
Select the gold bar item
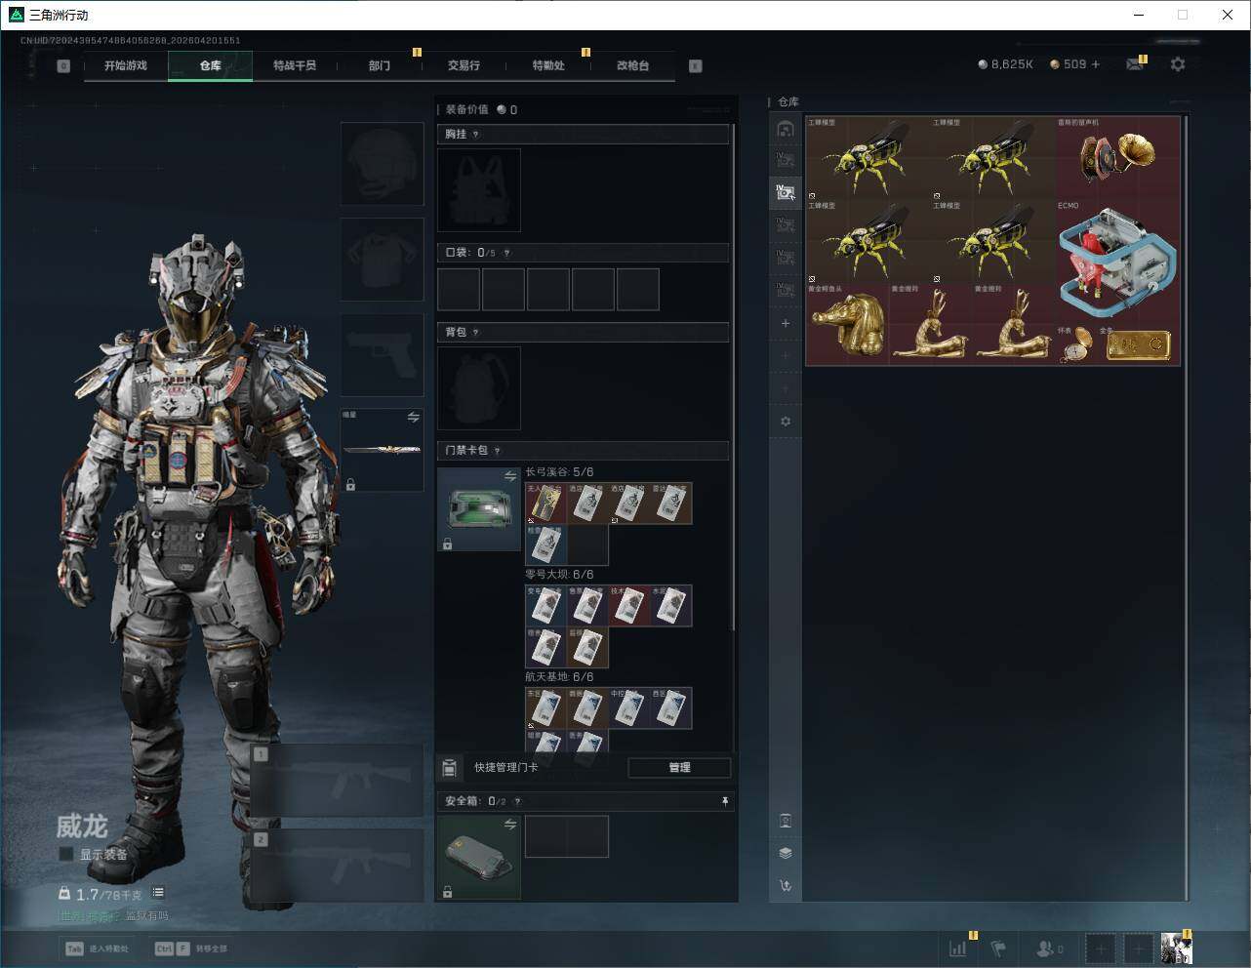[x=1138, y=345]
